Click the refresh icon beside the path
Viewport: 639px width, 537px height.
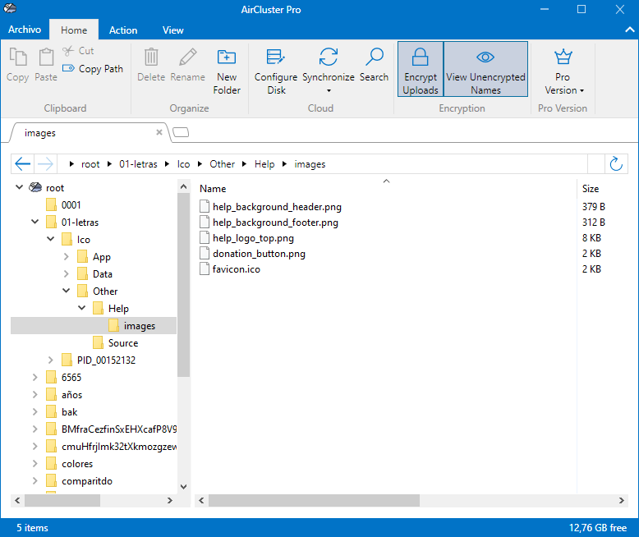[616, 164]
